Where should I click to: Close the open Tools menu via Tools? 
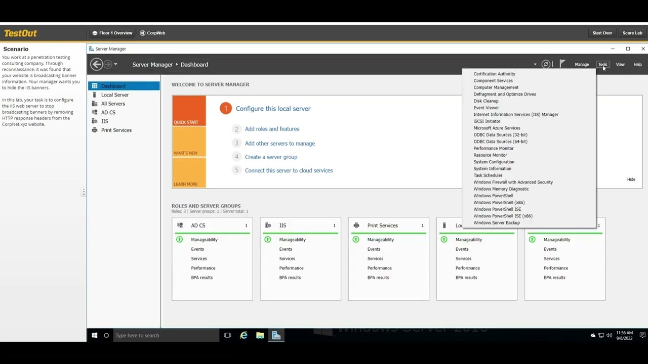(x=602, y=64)
